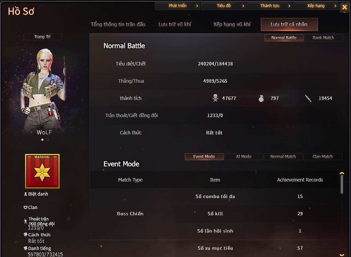This screenshot has height=257, width=351.
Task: Open the Xếp hạng menu
Action: [x=316, y=6]
